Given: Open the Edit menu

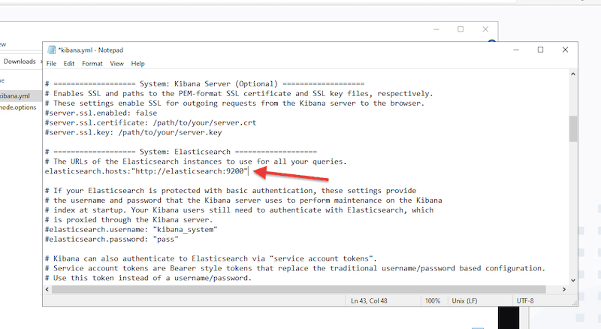Looking at the screenshot, I should coord(69,64).
